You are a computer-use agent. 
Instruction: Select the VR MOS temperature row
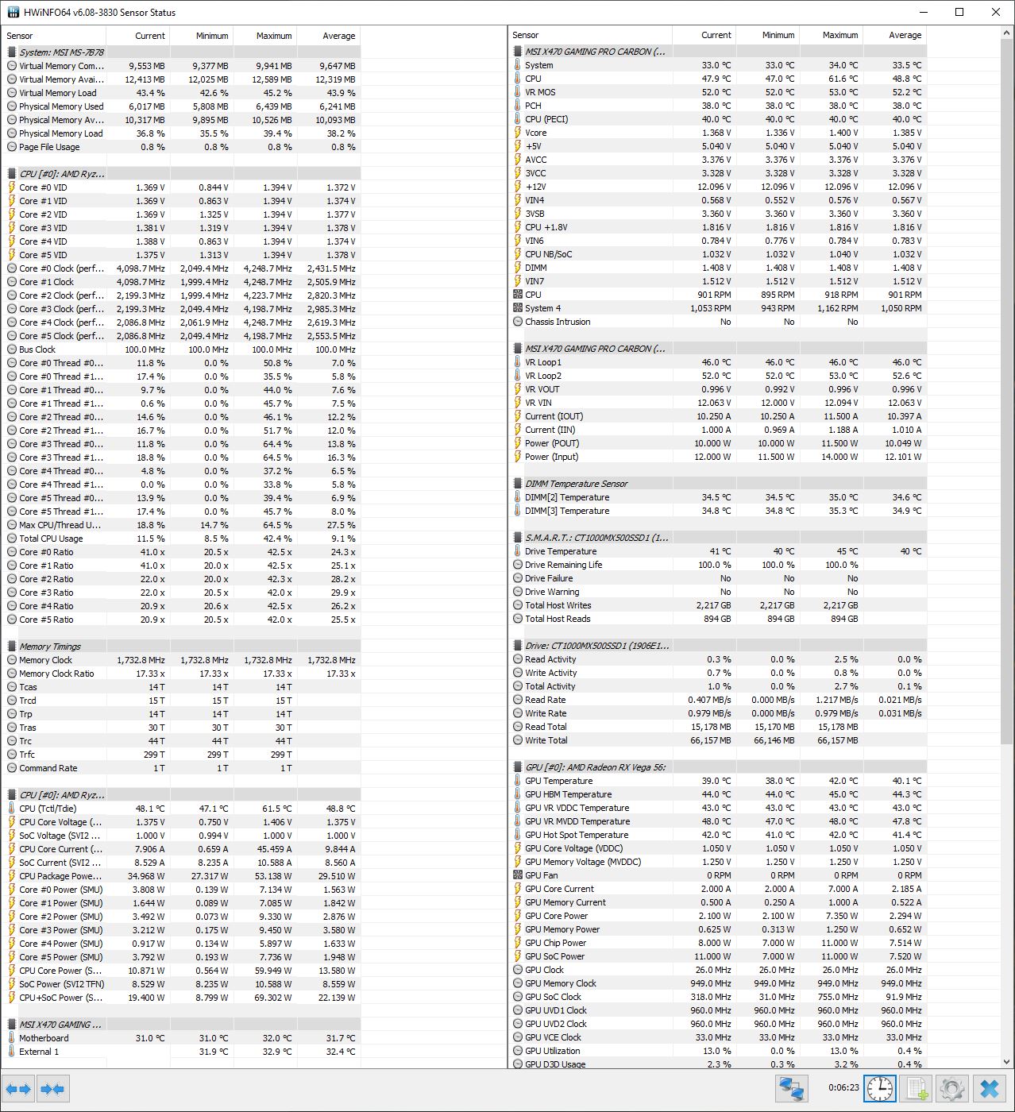click(x=718, y=92)
